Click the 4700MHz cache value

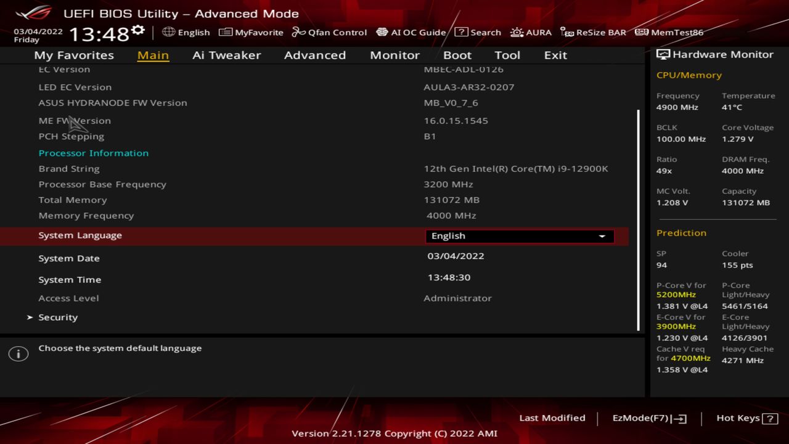point(690,358)
